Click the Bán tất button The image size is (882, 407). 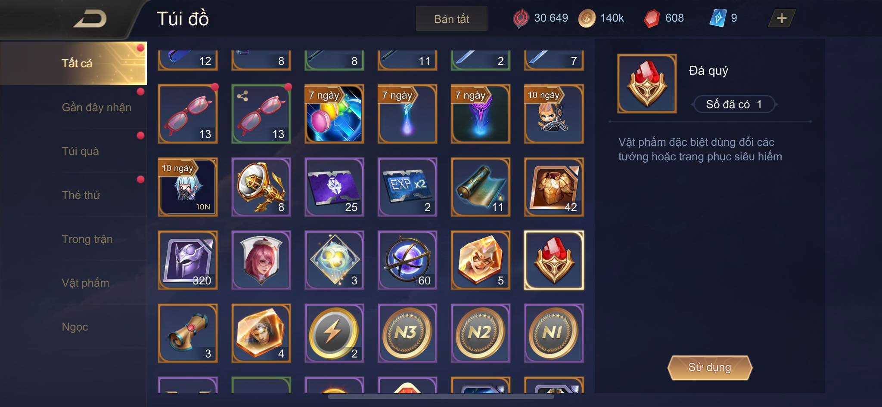(451, 19)
